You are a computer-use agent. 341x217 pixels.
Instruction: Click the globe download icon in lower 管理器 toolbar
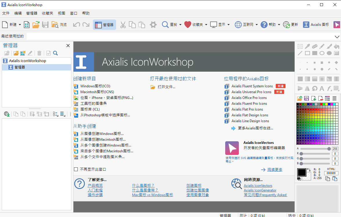click(x=7, y=114)
